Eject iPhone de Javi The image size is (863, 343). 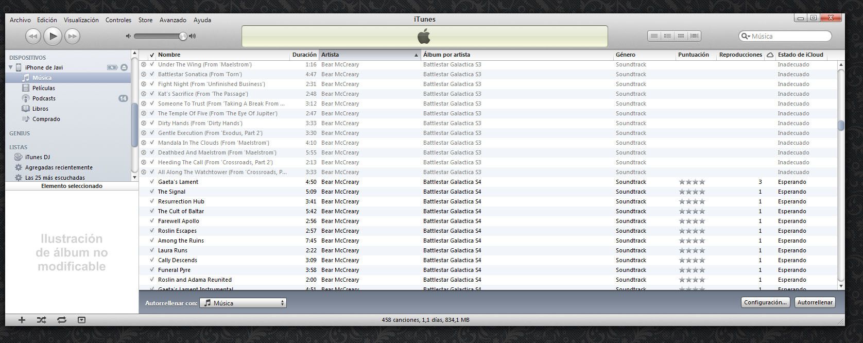pyautogui.click(x=124, y=67)
